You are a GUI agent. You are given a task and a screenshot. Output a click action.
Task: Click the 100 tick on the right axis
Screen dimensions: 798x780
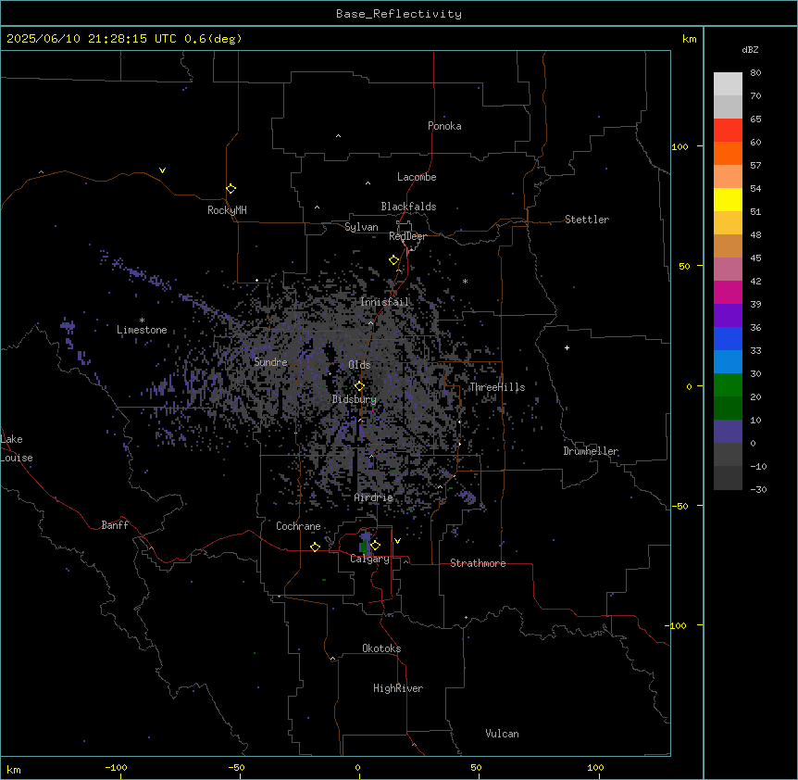(x=680, y=146)
